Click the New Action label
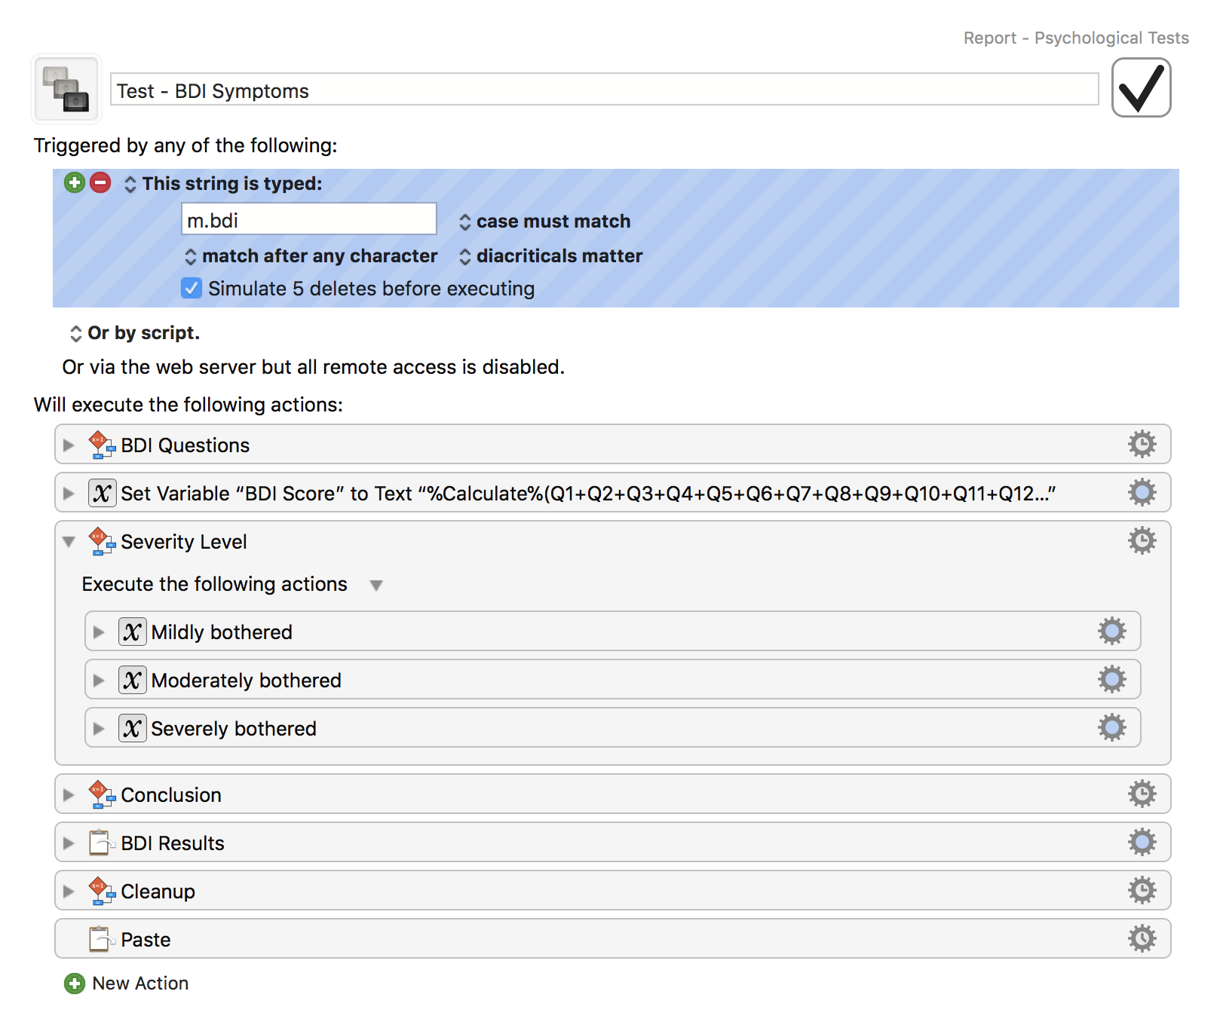1220x1025 pixels. [x=140, y=984]
